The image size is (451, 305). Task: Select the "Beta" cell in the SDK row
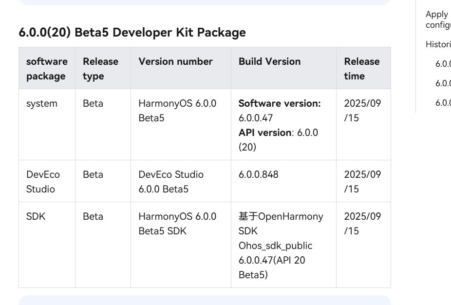[103, 245]
